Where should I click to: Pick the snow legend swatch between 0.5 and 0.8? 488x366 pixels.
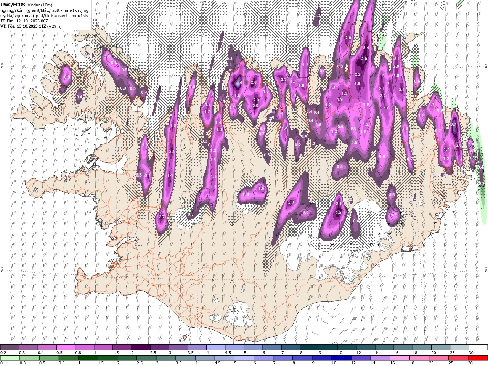(x=66, y=347)
